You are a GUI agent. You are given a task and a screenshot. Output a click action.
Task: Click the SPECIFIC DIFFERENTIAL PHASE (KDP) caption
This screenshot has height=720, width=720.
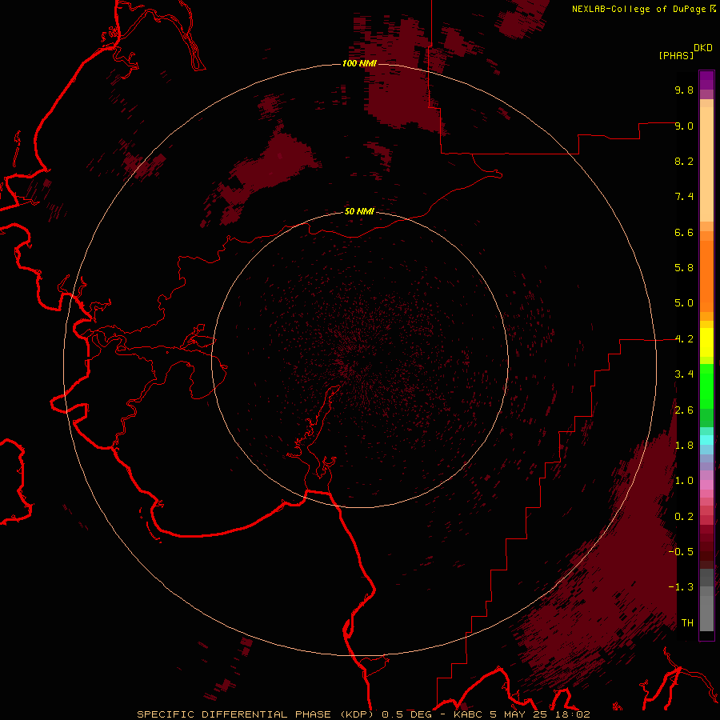(255, 714)
